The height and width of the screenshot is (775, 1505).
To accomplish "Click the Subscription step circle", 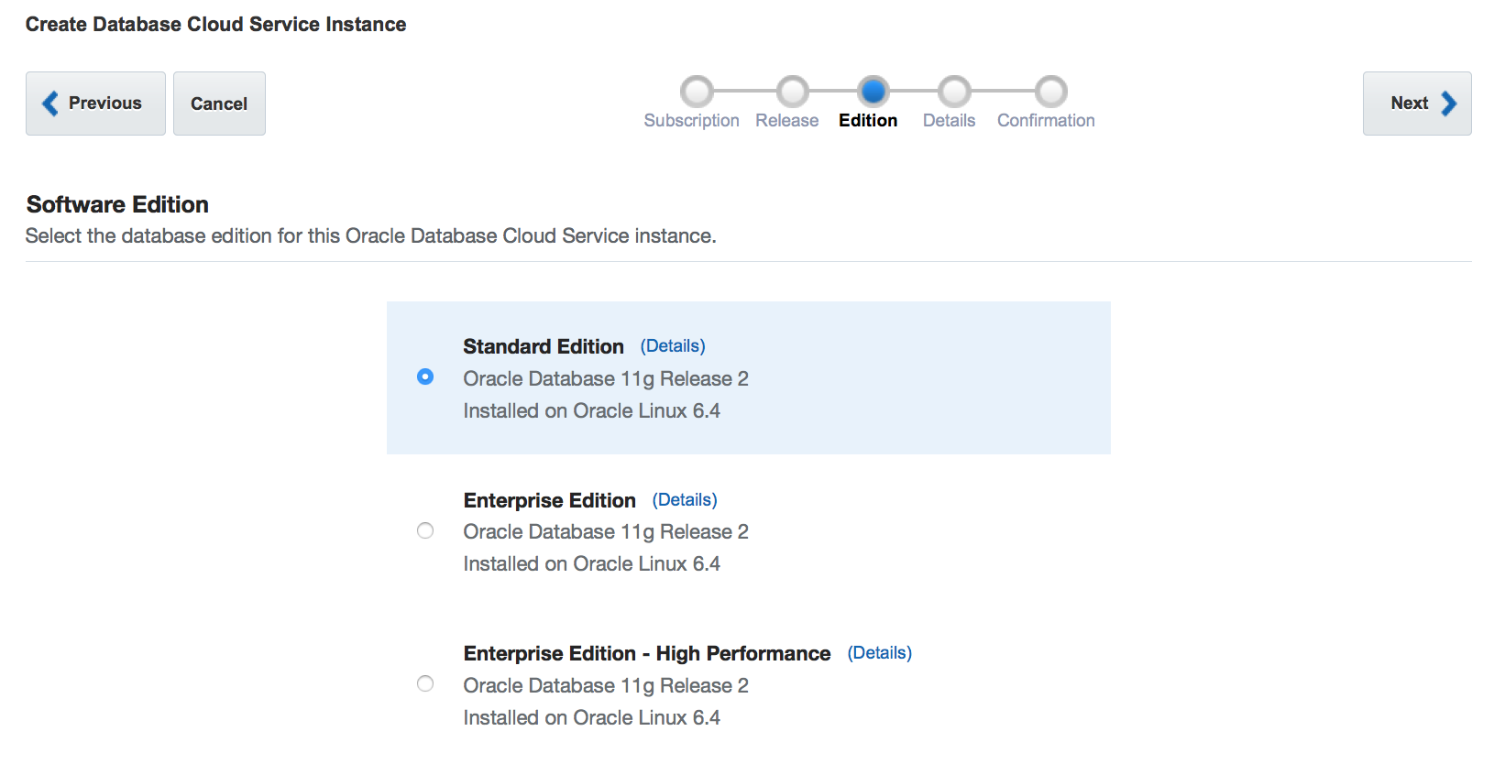I will (697, 92).
